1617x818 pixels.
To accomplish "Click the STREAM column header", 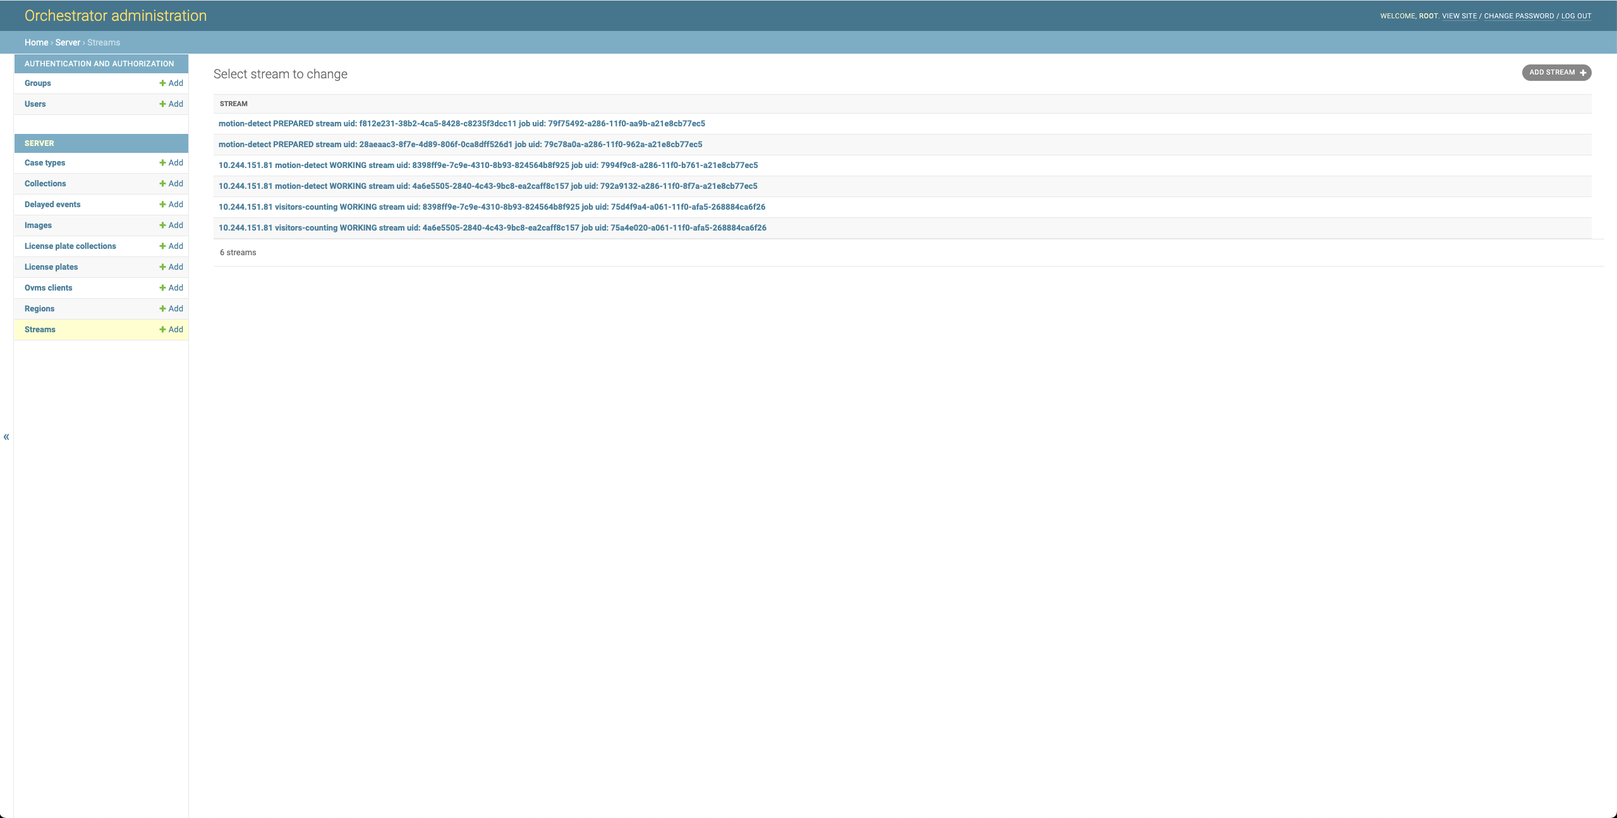I will [233, 103].
